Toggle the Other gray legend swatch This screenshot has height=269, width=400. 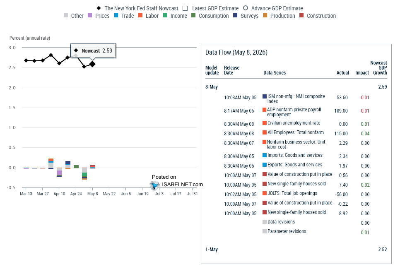coord(66,16)
